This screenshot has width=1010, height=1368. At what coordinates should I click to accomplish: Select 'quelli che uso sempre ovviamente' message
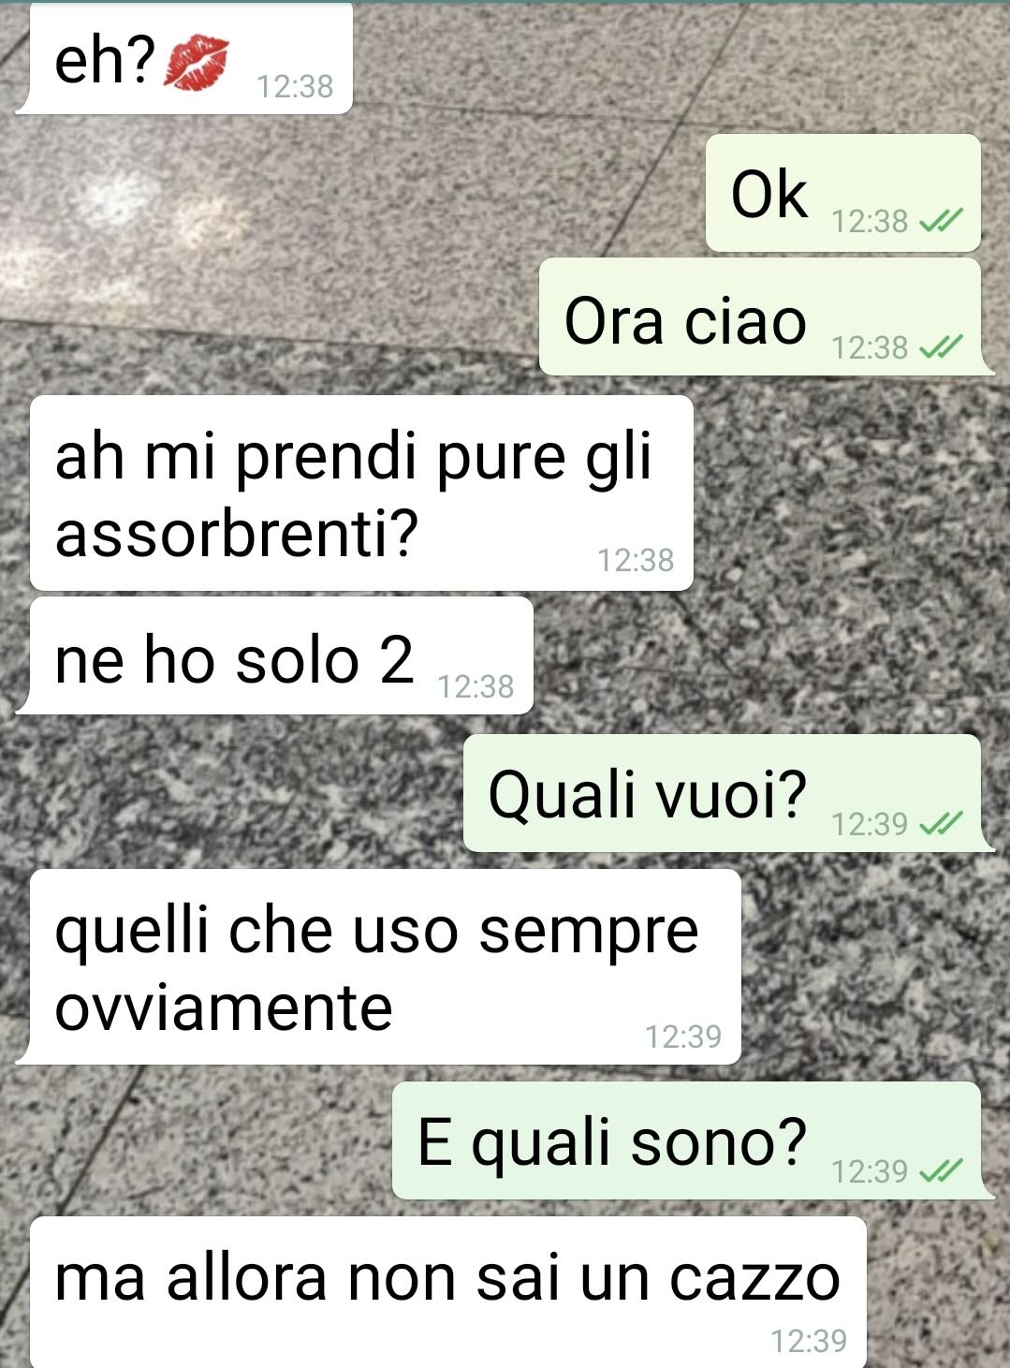point(378,967)
